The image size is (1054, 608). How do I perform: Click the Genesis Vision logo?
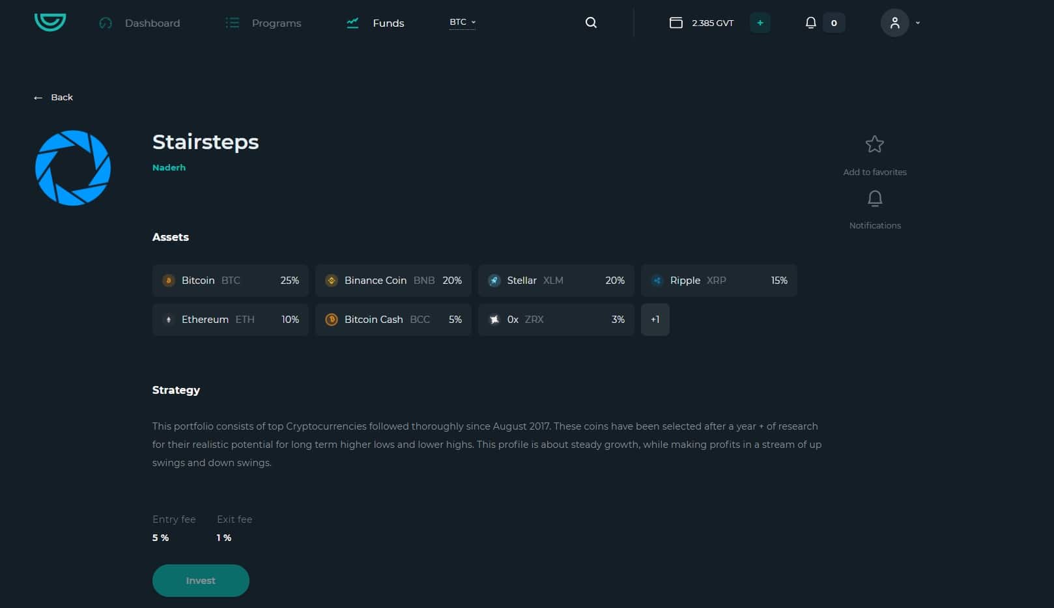coord(50,22)
